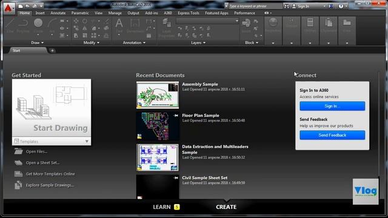This screenshot has width=388, height=218.
Task: Click the Open file quick access icon
Action: click(x=28, y=6)
